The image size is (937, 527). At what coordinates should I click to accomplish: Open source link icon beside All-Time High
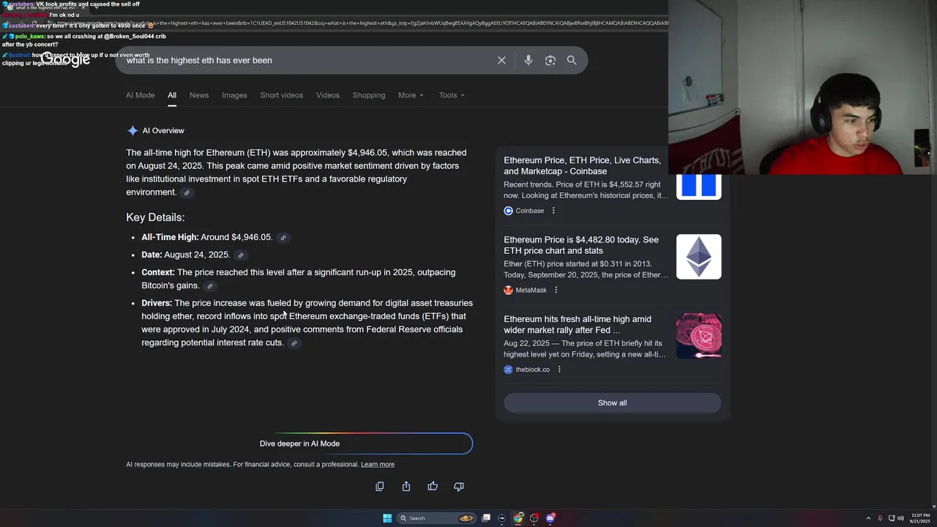coord(283,238)
